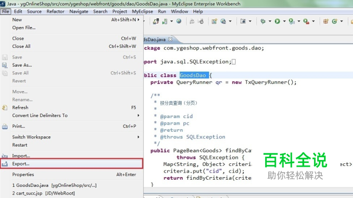
Task: Click the New Java Package icon
Action: [x=326, y=21]
